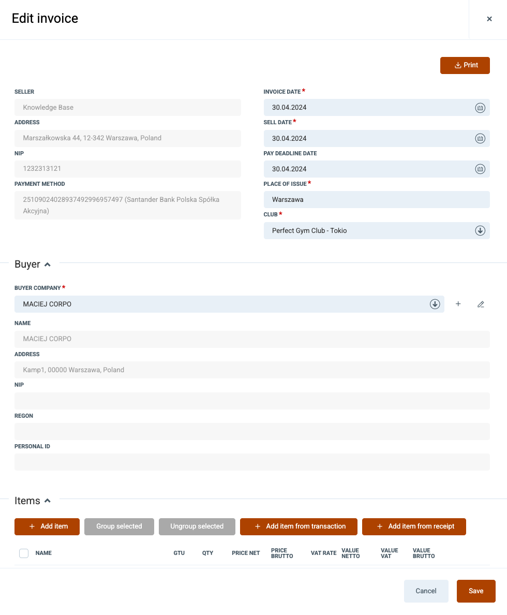Click the NAME column header

click(x=43, y=553)
